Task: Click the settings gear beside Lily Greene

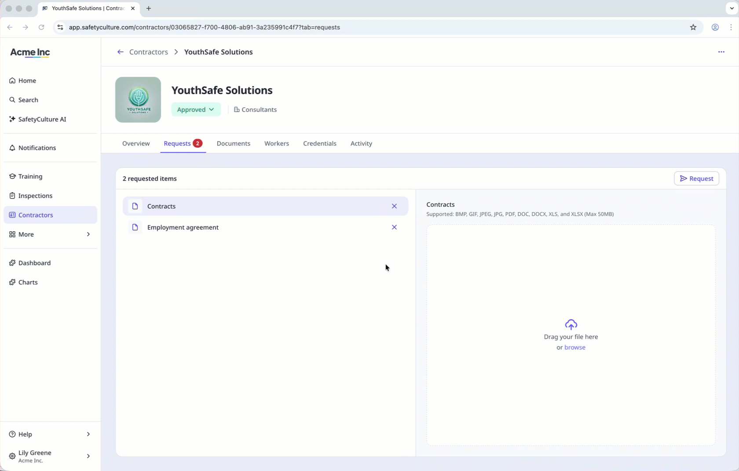Action: [x=12, y=457]
